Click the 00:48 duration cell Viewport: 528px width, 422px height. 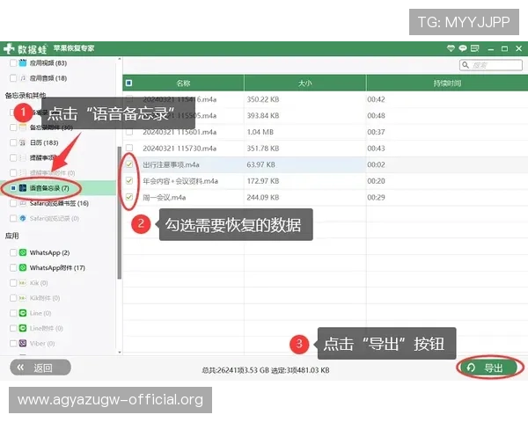(x=376, y=115)
